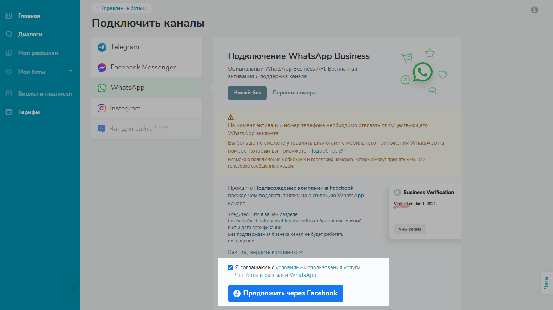Click the Чат для сайта chat icon

(101, 128)
